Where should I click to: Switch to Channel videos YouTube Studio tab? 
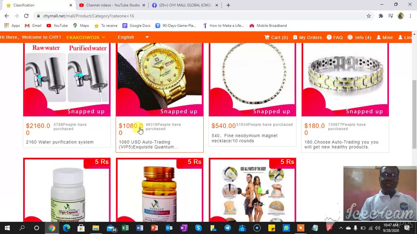tap(112, 5)
